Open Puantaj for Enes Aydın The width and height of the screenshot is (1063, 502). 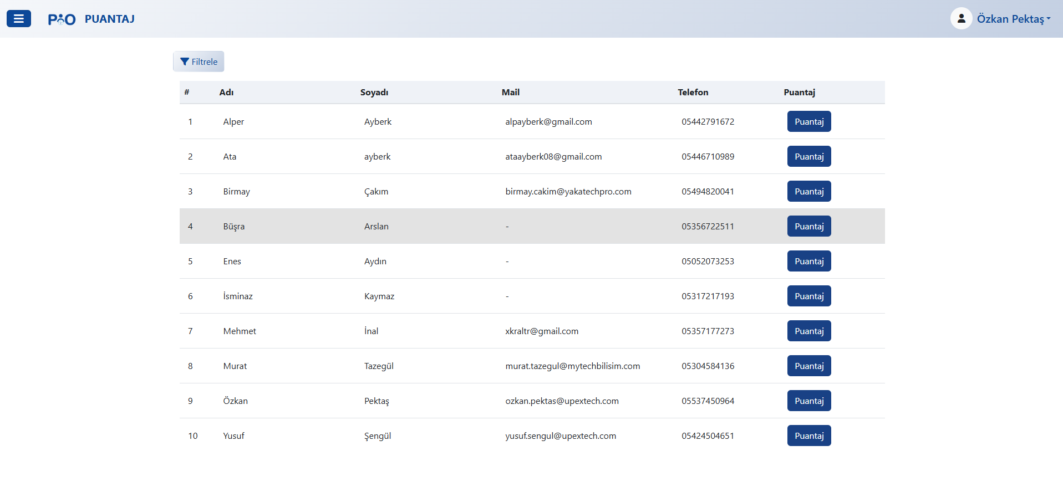[808, 261]
